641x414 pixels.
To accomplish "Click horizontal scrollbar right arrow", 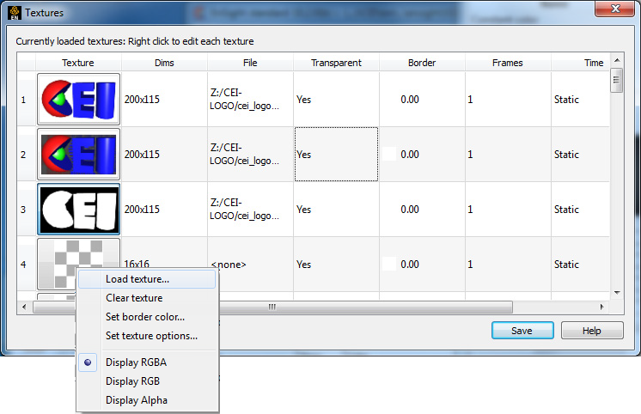I will tap(601, 307).
